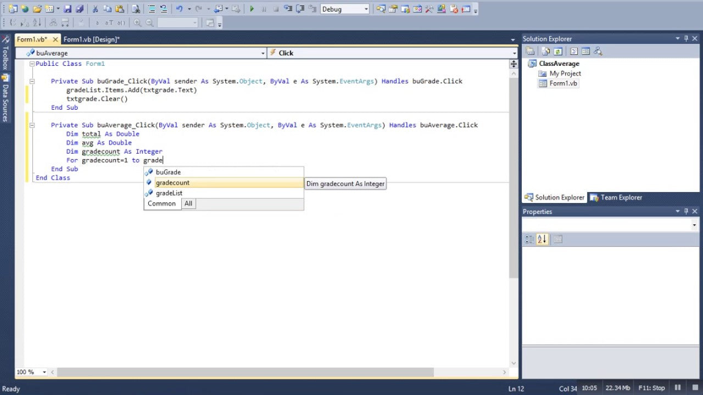The height and width of the screenshot is (395, 703).
Task: Click the Toolbox wrench-and-hammer toolbar icon
Action: 429,9
